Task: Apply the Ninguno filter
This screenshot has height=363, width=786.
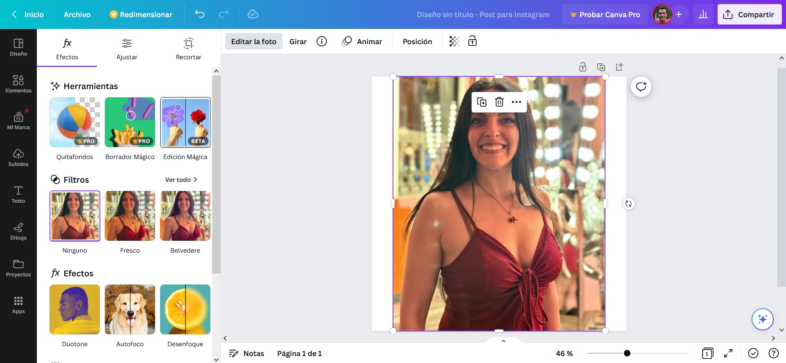Action: coord(75,216)
